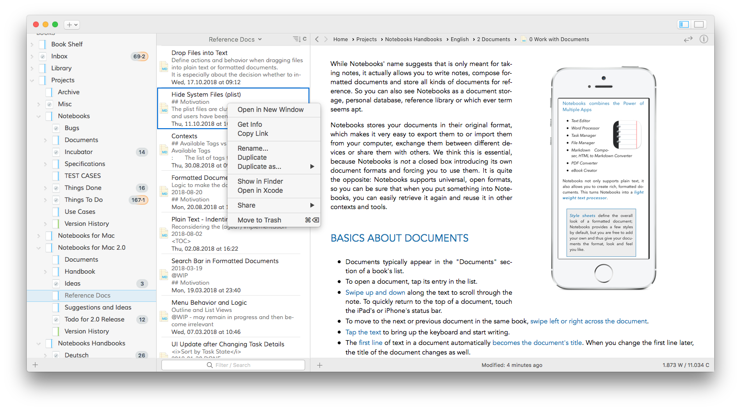Screen dimensions: 741x410
Task: Click the C icon in the list header
Action: point(305,39)
